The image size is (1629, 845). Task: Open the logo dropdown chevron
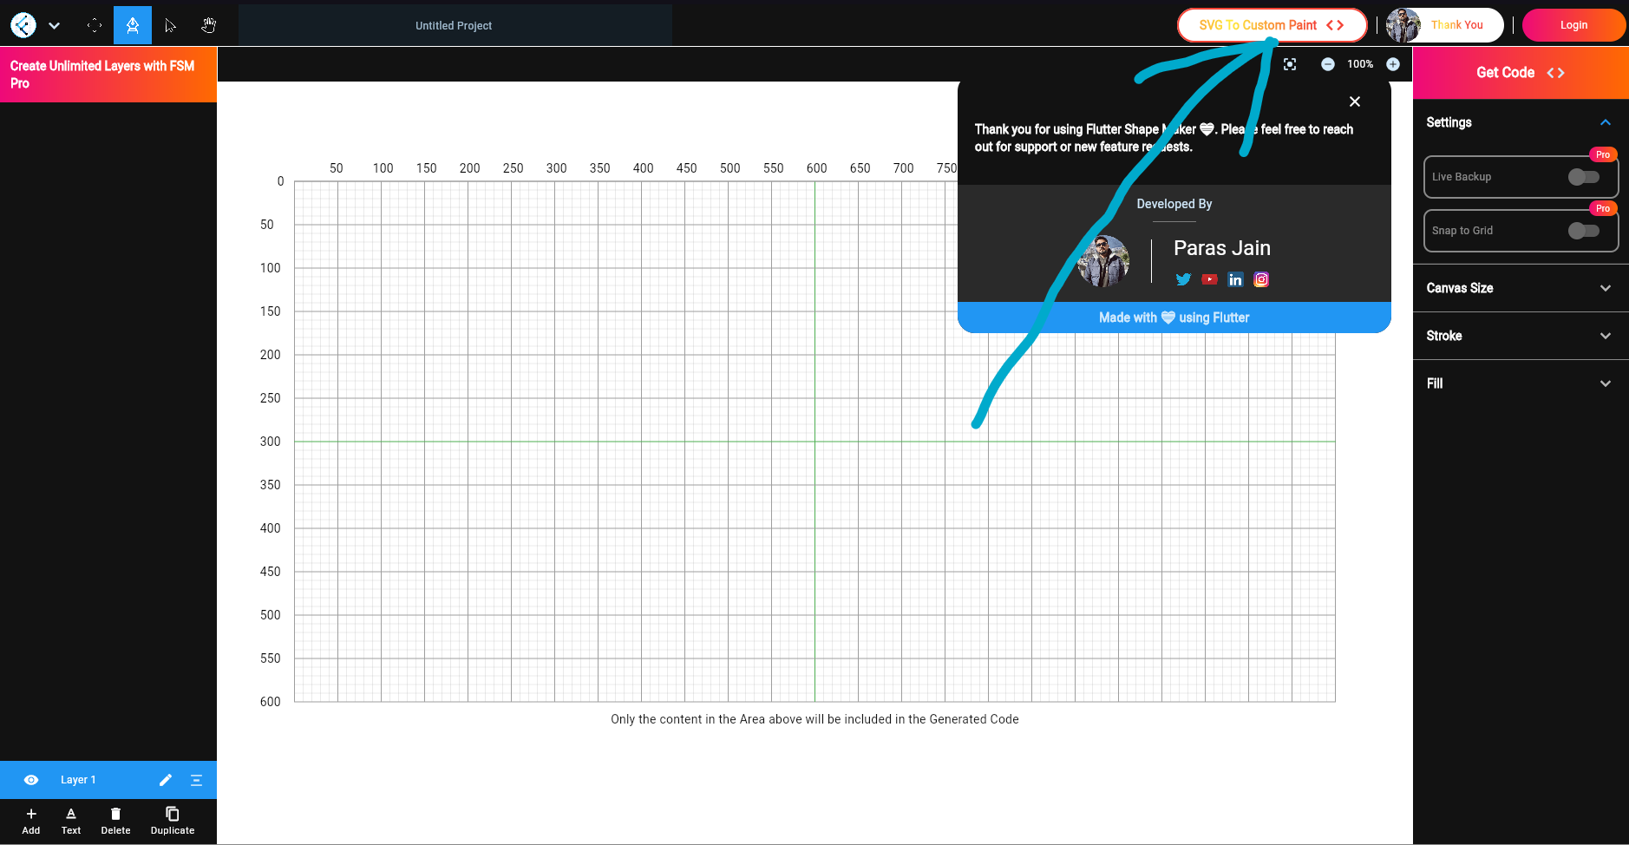point(55,26)
